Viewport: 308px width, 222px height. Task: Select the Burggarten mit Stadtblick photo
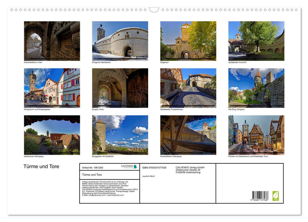pyautogui.click(x=120, y=135)
